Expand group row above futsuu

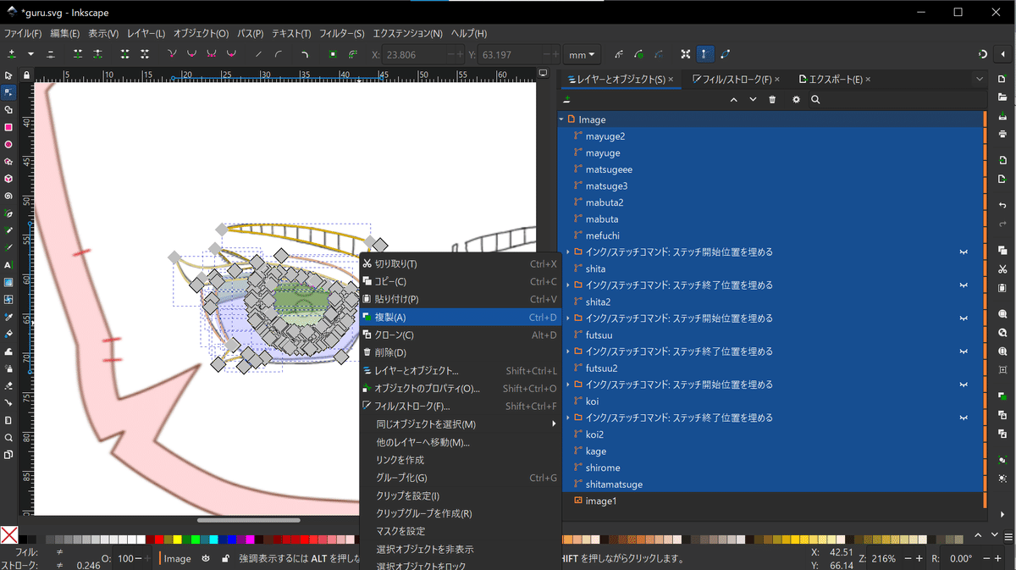(568, 318)
